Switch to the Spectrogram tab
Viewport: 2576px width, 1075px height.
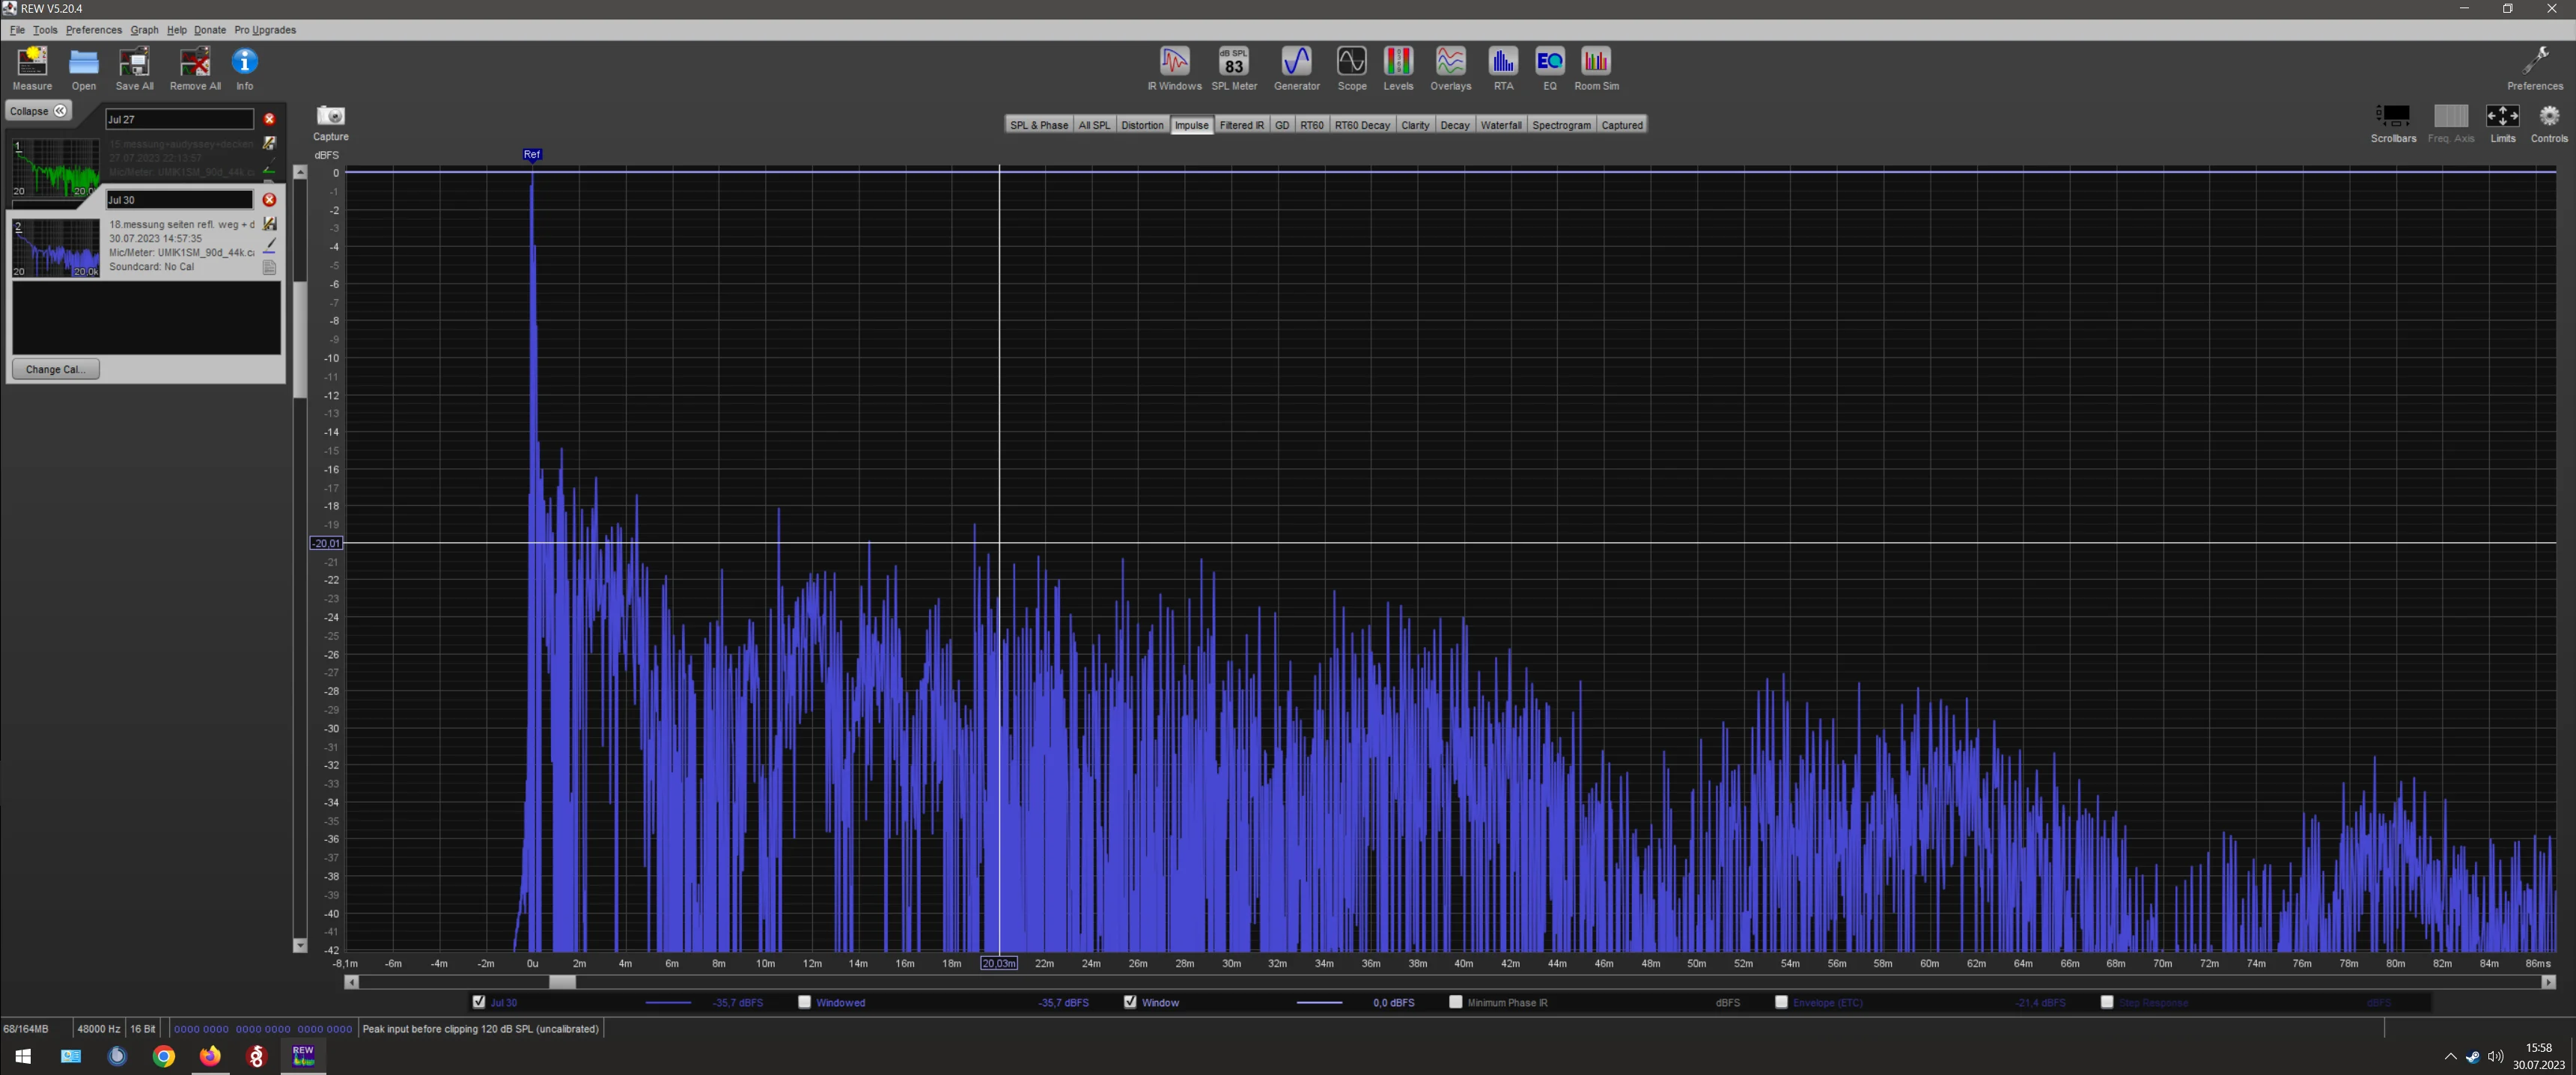(1561, 125)
